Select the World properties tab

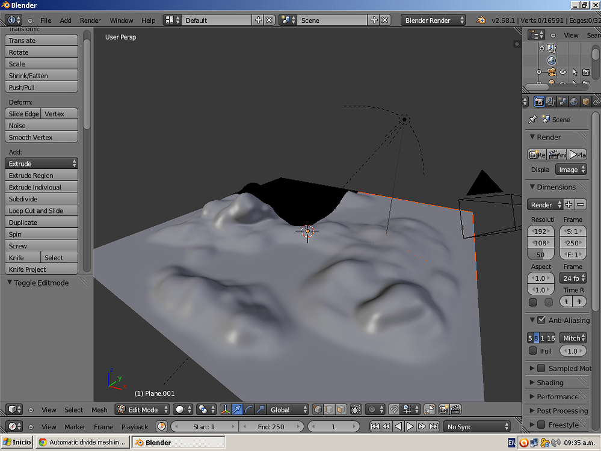[x=574, y=102]
